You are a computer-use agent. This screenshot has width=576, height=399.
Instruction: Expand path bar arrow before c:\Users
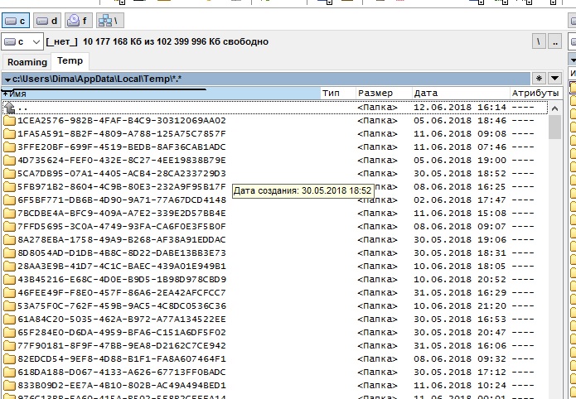pyautogui.click(x=7, y=79)
